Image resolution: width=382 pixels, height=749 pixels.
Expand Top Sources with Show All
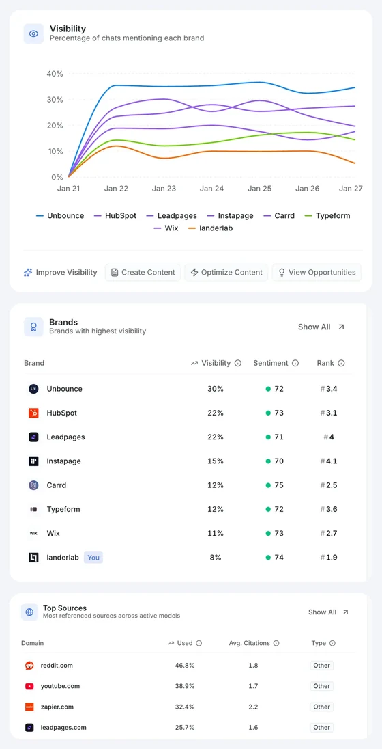[x=329, y=612]
